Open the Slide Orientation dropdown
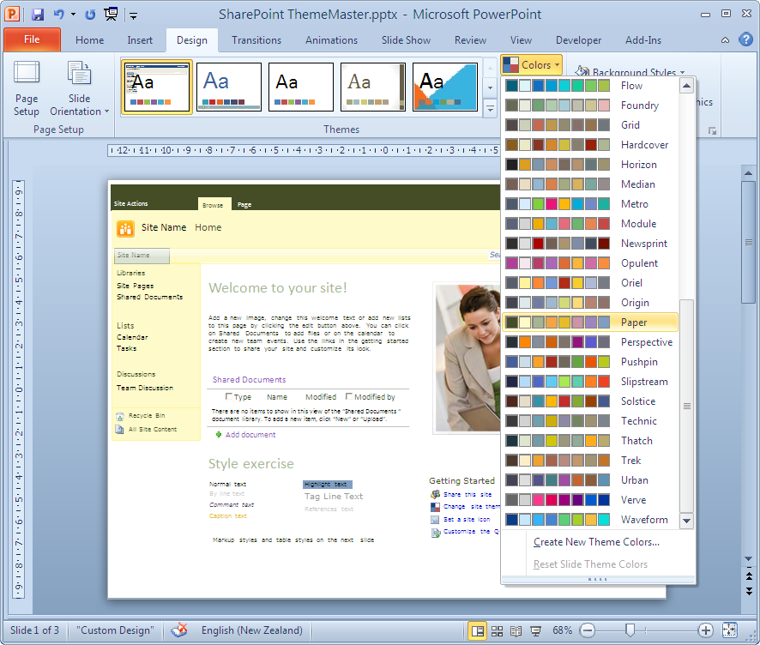The image size is (760, 645). (80, 88)
